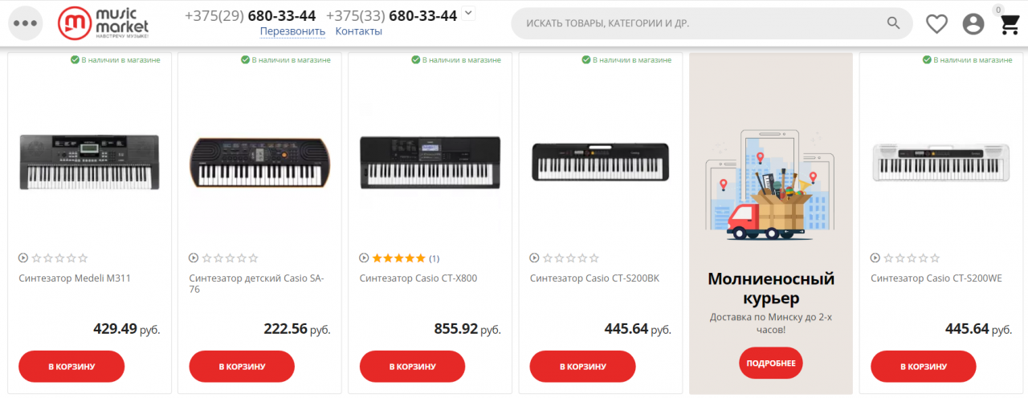The height and width of the screenshot is (398, 1028).
Task: Focus the product search field
Action: pyautogui.click(x=699, y=23)
